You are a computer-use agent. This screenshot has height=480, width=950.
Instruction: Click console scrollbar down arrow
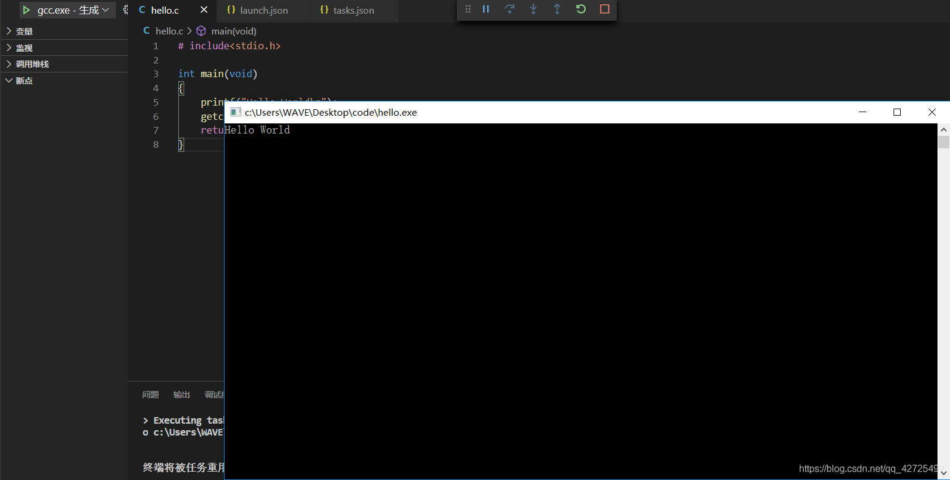point(943,473)
